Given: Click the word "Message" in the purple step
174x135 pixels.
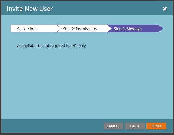Looking at the screenshot, I should pos(134,29).
